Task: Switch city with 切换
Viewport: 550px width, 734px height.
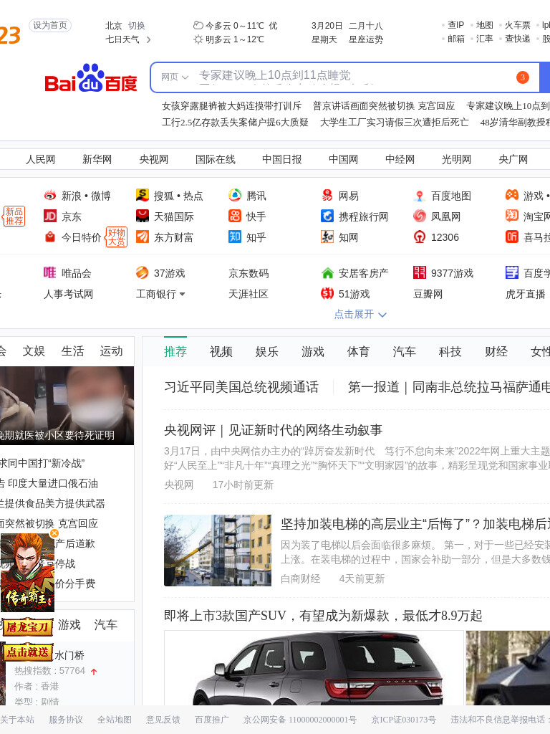Action: [137, 26]
